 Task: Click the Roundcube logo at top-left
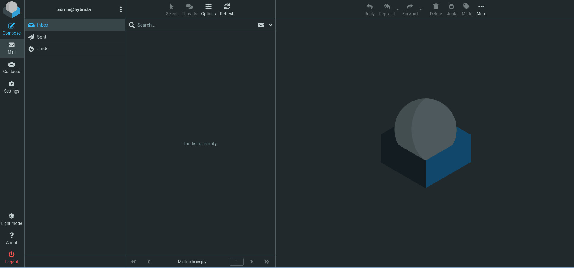tap(12, 9)
